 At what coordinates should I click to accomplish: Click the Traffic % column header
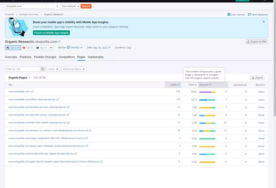coord(192,85)
